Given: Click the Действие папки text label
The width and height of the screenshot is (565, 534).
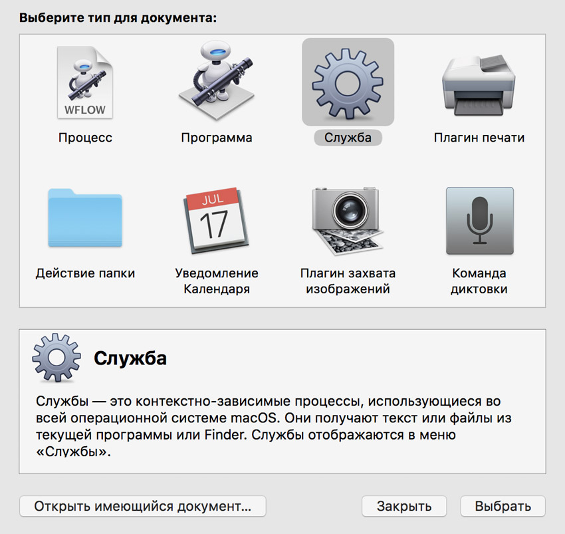Looking at the screenshot, I should [x=85, y=273].
